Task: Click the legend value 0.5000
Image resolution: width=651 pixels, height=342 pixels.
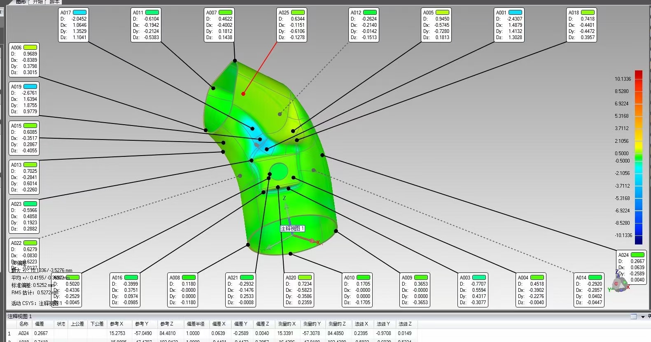Action: click(622, 154)
